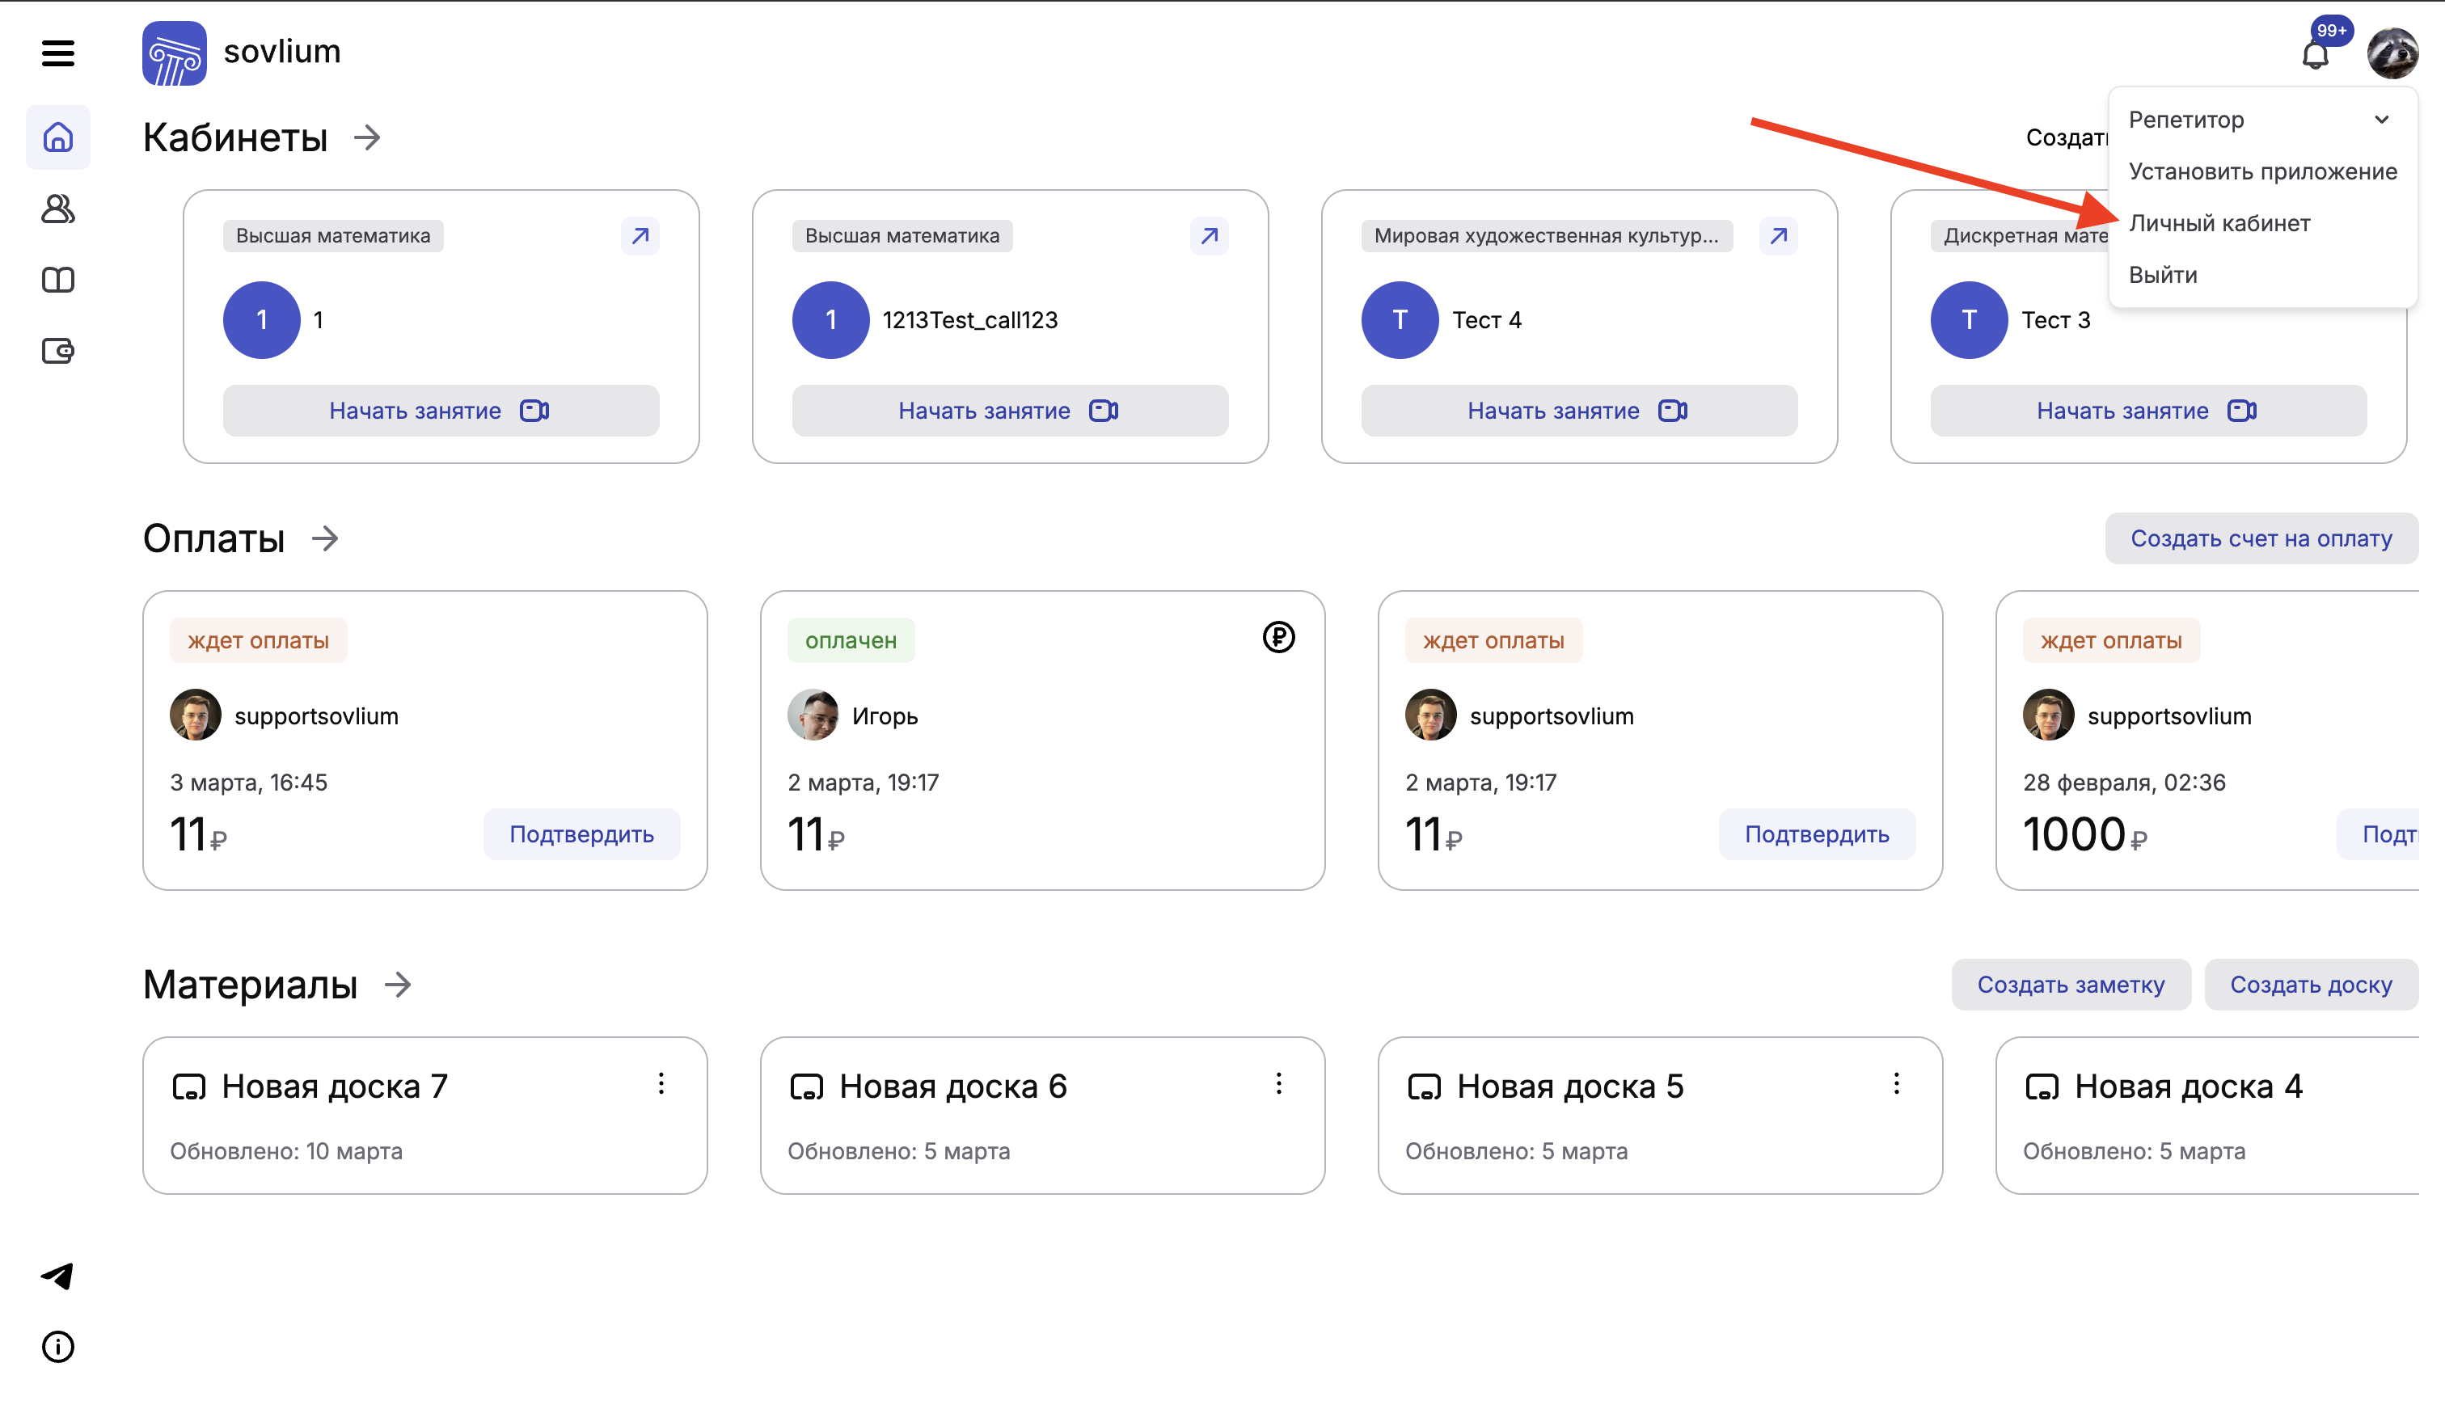
Task: Open three-dot menu of Новая доска 5
Action: [1896, 1084]
